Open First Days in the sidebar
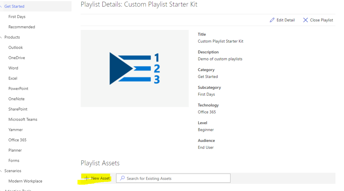The image size is (344, 191). coord(17,17)
